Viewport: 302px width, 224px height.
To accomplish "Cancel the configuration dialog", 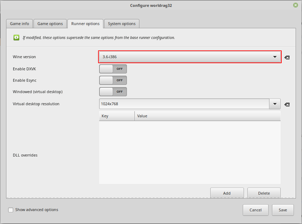I will (255, 210).
